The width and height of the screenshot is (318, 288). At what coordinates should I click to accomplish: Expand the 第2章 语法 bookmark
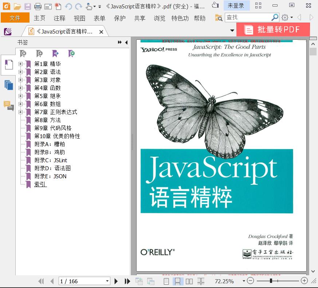(20, 72)
